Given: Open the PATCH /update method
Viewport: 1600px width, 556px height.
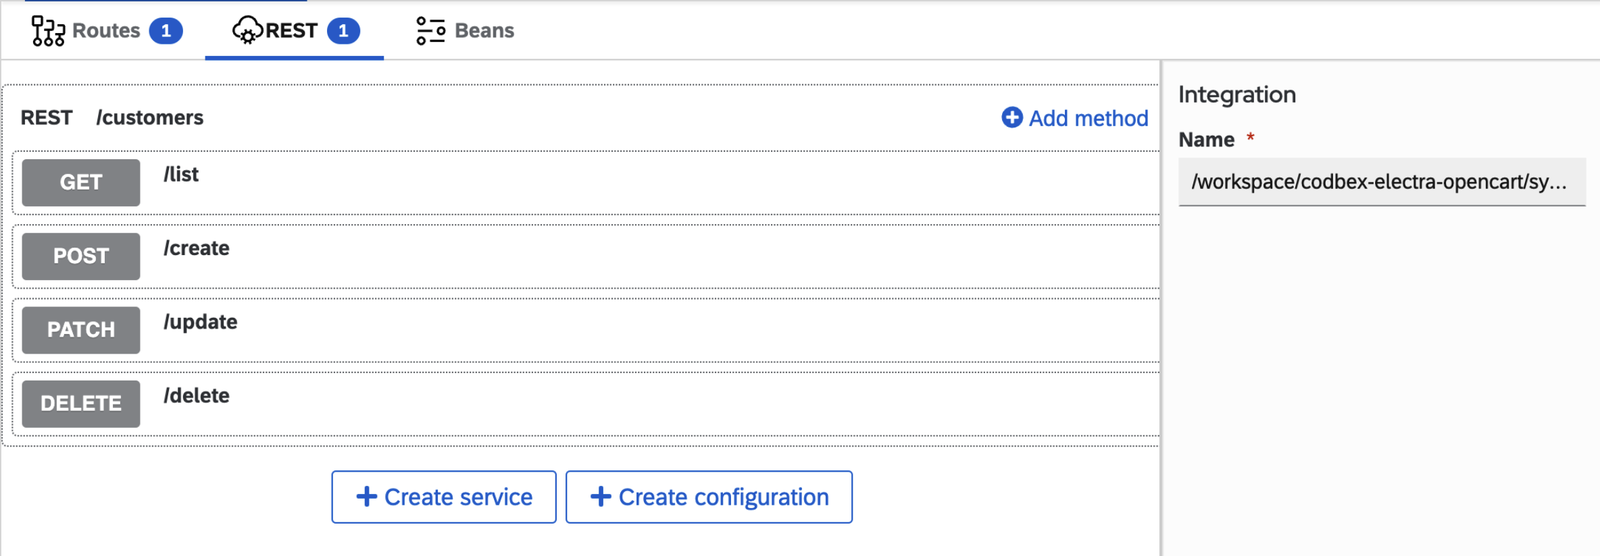Looking at the screenshot, I should [586, 330].
